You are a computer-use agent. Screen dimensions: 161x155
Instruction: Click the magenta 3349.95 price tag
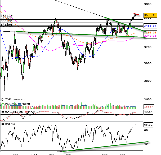[150, 36]
